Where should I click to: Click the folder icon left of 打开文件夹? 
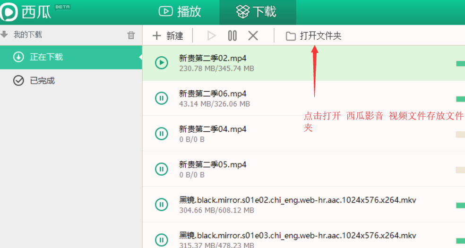(x=291, y=36)
